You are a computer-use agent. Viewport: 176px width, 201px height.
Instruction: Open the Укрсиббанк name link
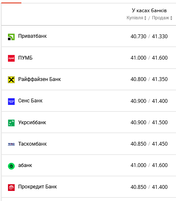coord(32,123)
